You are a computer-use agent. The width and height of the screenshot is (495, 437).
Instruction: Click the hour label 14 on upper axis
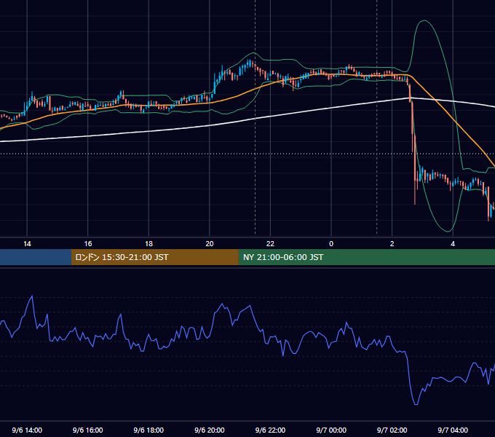pos(27,244)
